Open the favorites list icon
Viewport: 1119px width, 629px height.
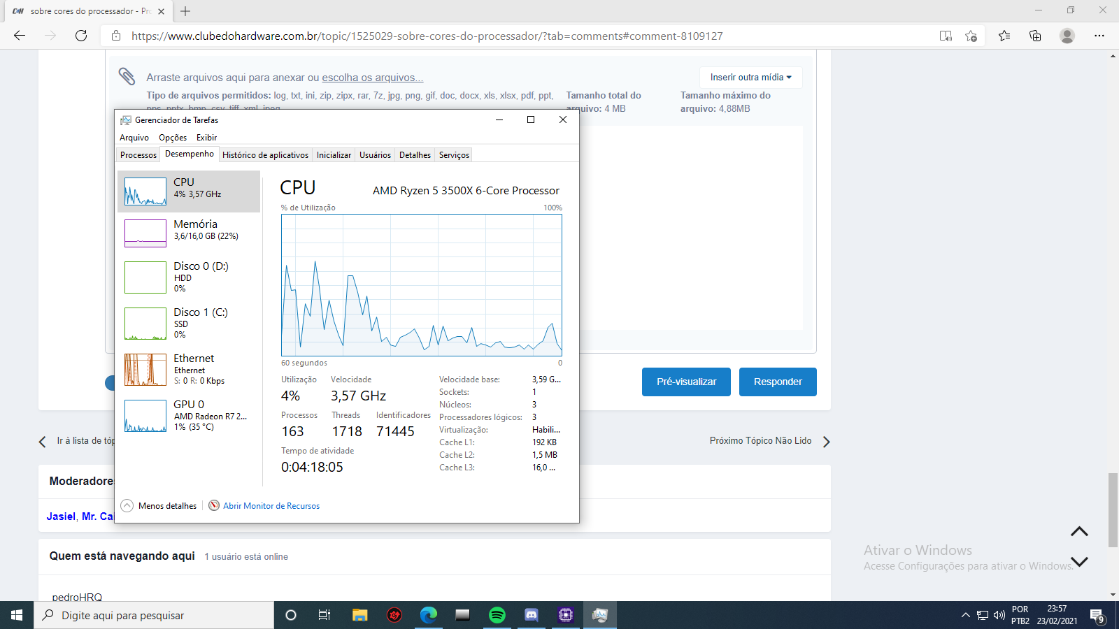pos(1004,36)
